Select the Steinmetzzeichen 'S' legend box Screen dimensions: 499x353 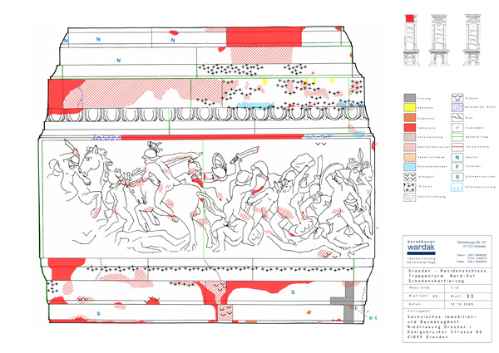[457, 177]
